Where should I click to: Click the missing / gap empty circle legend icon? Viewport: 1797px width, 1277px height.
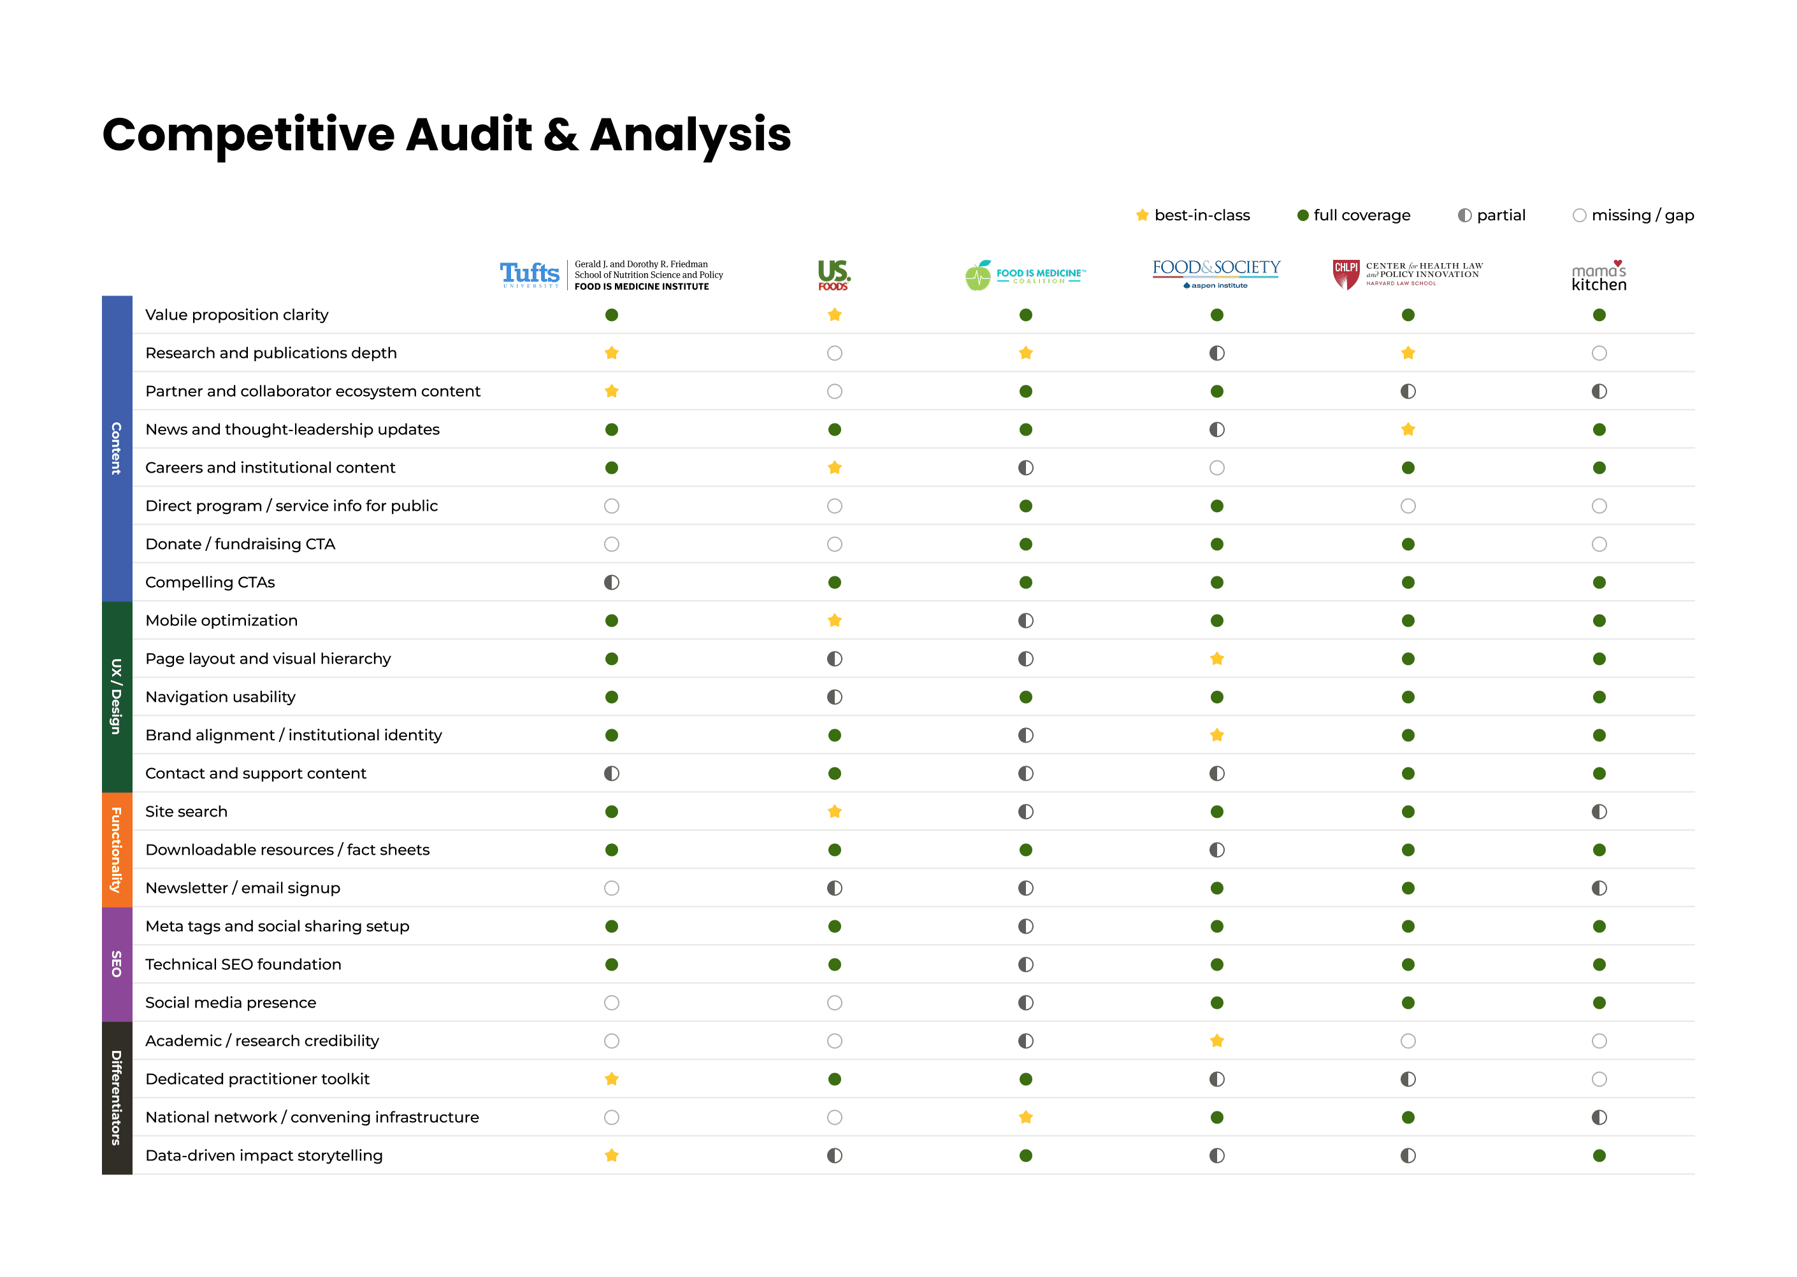[1579, 215]
